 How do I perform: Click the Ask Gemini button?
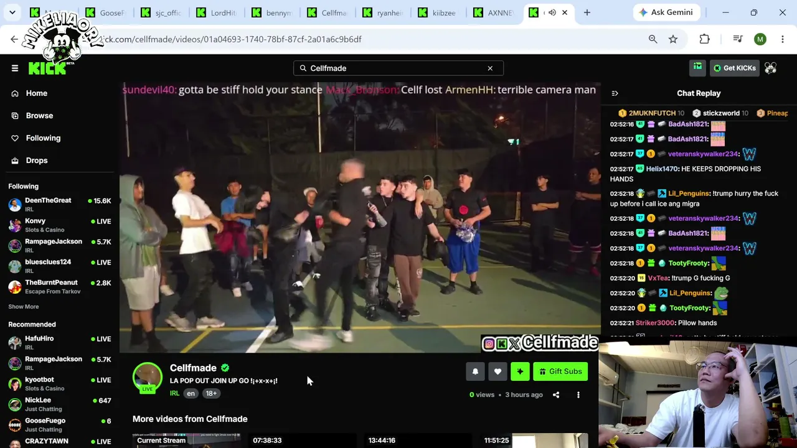(667, 12)
